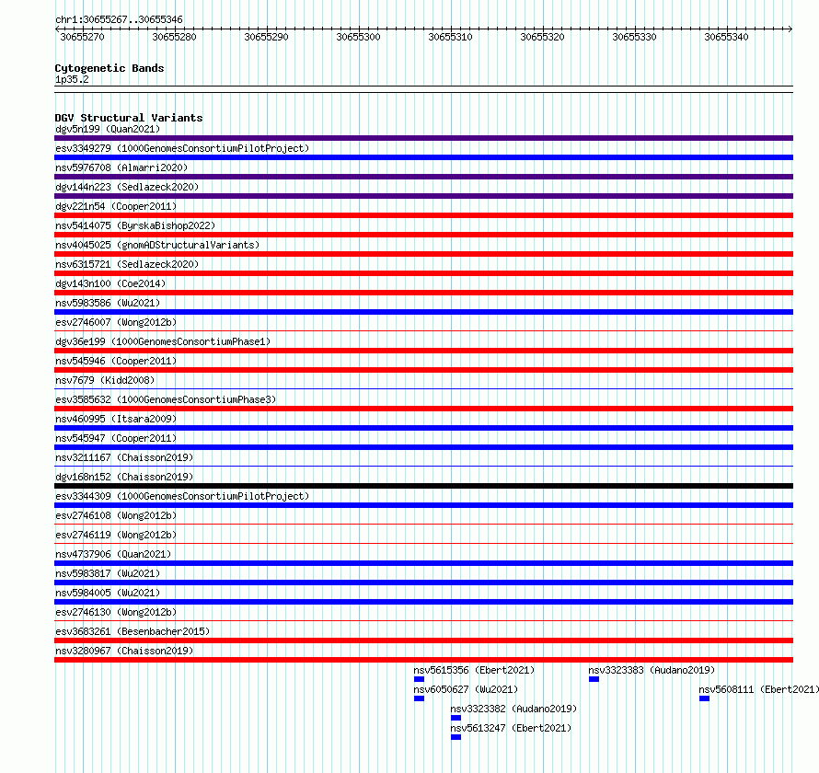819x773 pixels.
Task: Open esv3349279 (1000GenomesConsortiumPilotProject) variant
Action: [x=182, y=148]
